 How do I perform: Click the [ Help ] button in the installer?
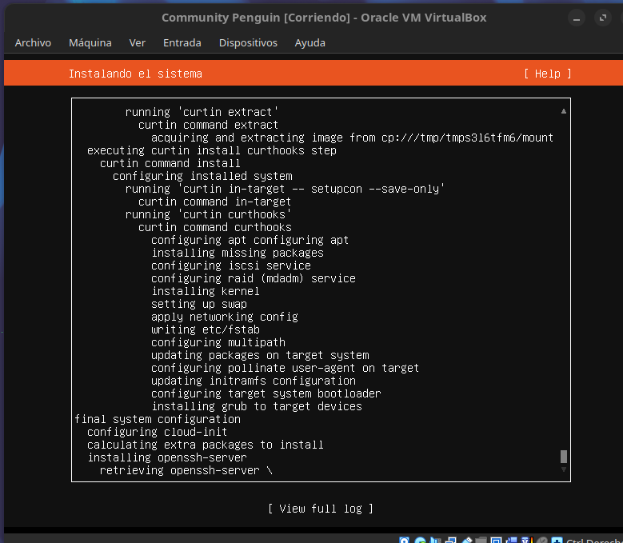point(548,74)
